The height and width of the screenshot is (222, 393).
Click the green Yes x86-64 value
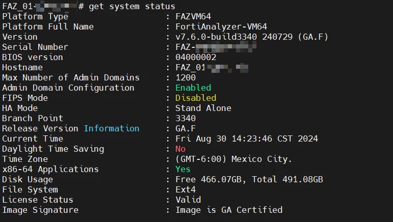coord(182,169)
